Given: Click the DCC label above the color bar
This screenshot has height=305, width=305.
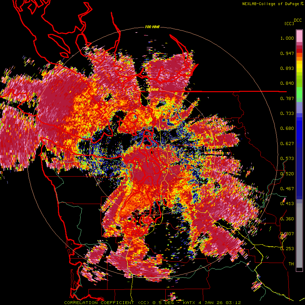Looking at the screenshot, I should 298,20.
